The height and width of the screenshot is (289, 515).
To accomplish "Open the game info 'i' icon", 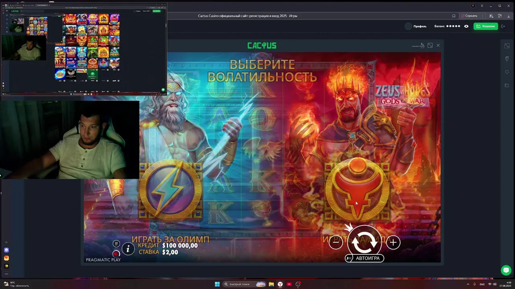I will coord(128,249).
